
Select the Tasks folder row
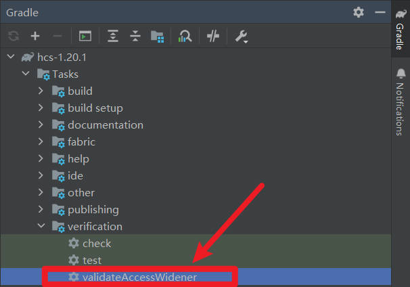[x=196, y=74]
